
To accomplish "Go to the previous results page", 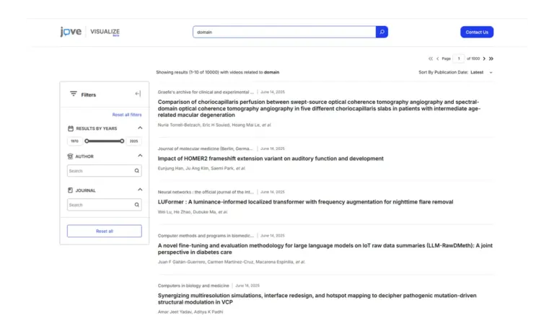I will click(437, 58).
